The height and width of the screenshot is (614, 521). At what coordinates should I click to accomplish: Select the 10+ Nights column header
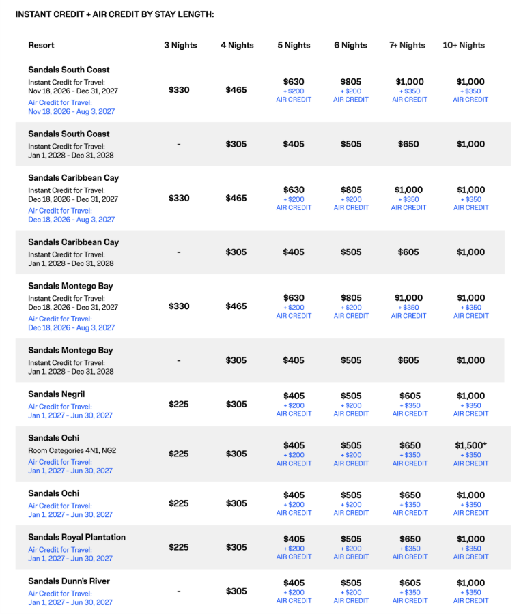tap(464, 46)
